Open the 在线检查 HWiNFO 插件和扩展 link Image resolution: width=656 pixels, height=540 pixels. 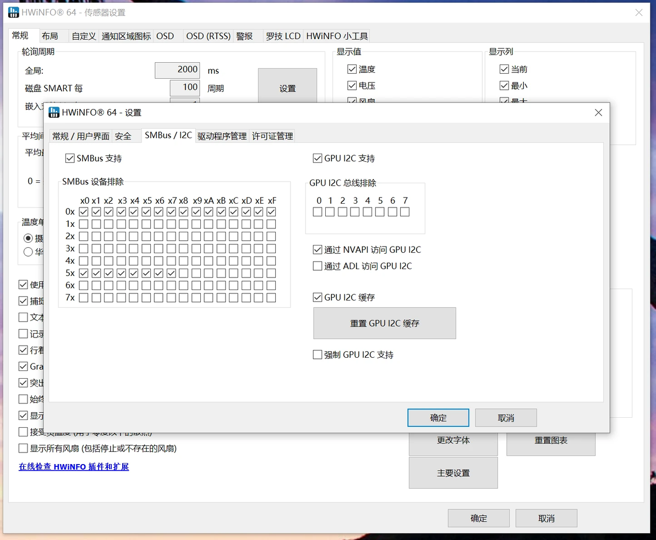(x=74, y=466)
